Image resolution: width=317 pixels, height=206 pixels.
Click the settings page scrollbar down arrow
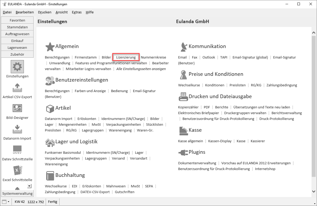pos(314,192)
